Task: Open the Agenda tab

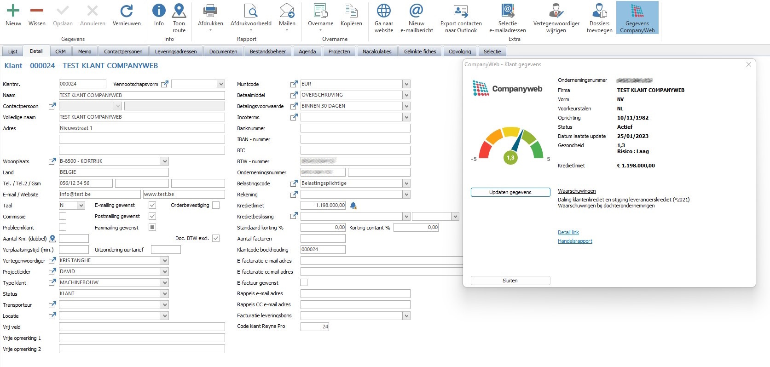Action: pos(307,52)
